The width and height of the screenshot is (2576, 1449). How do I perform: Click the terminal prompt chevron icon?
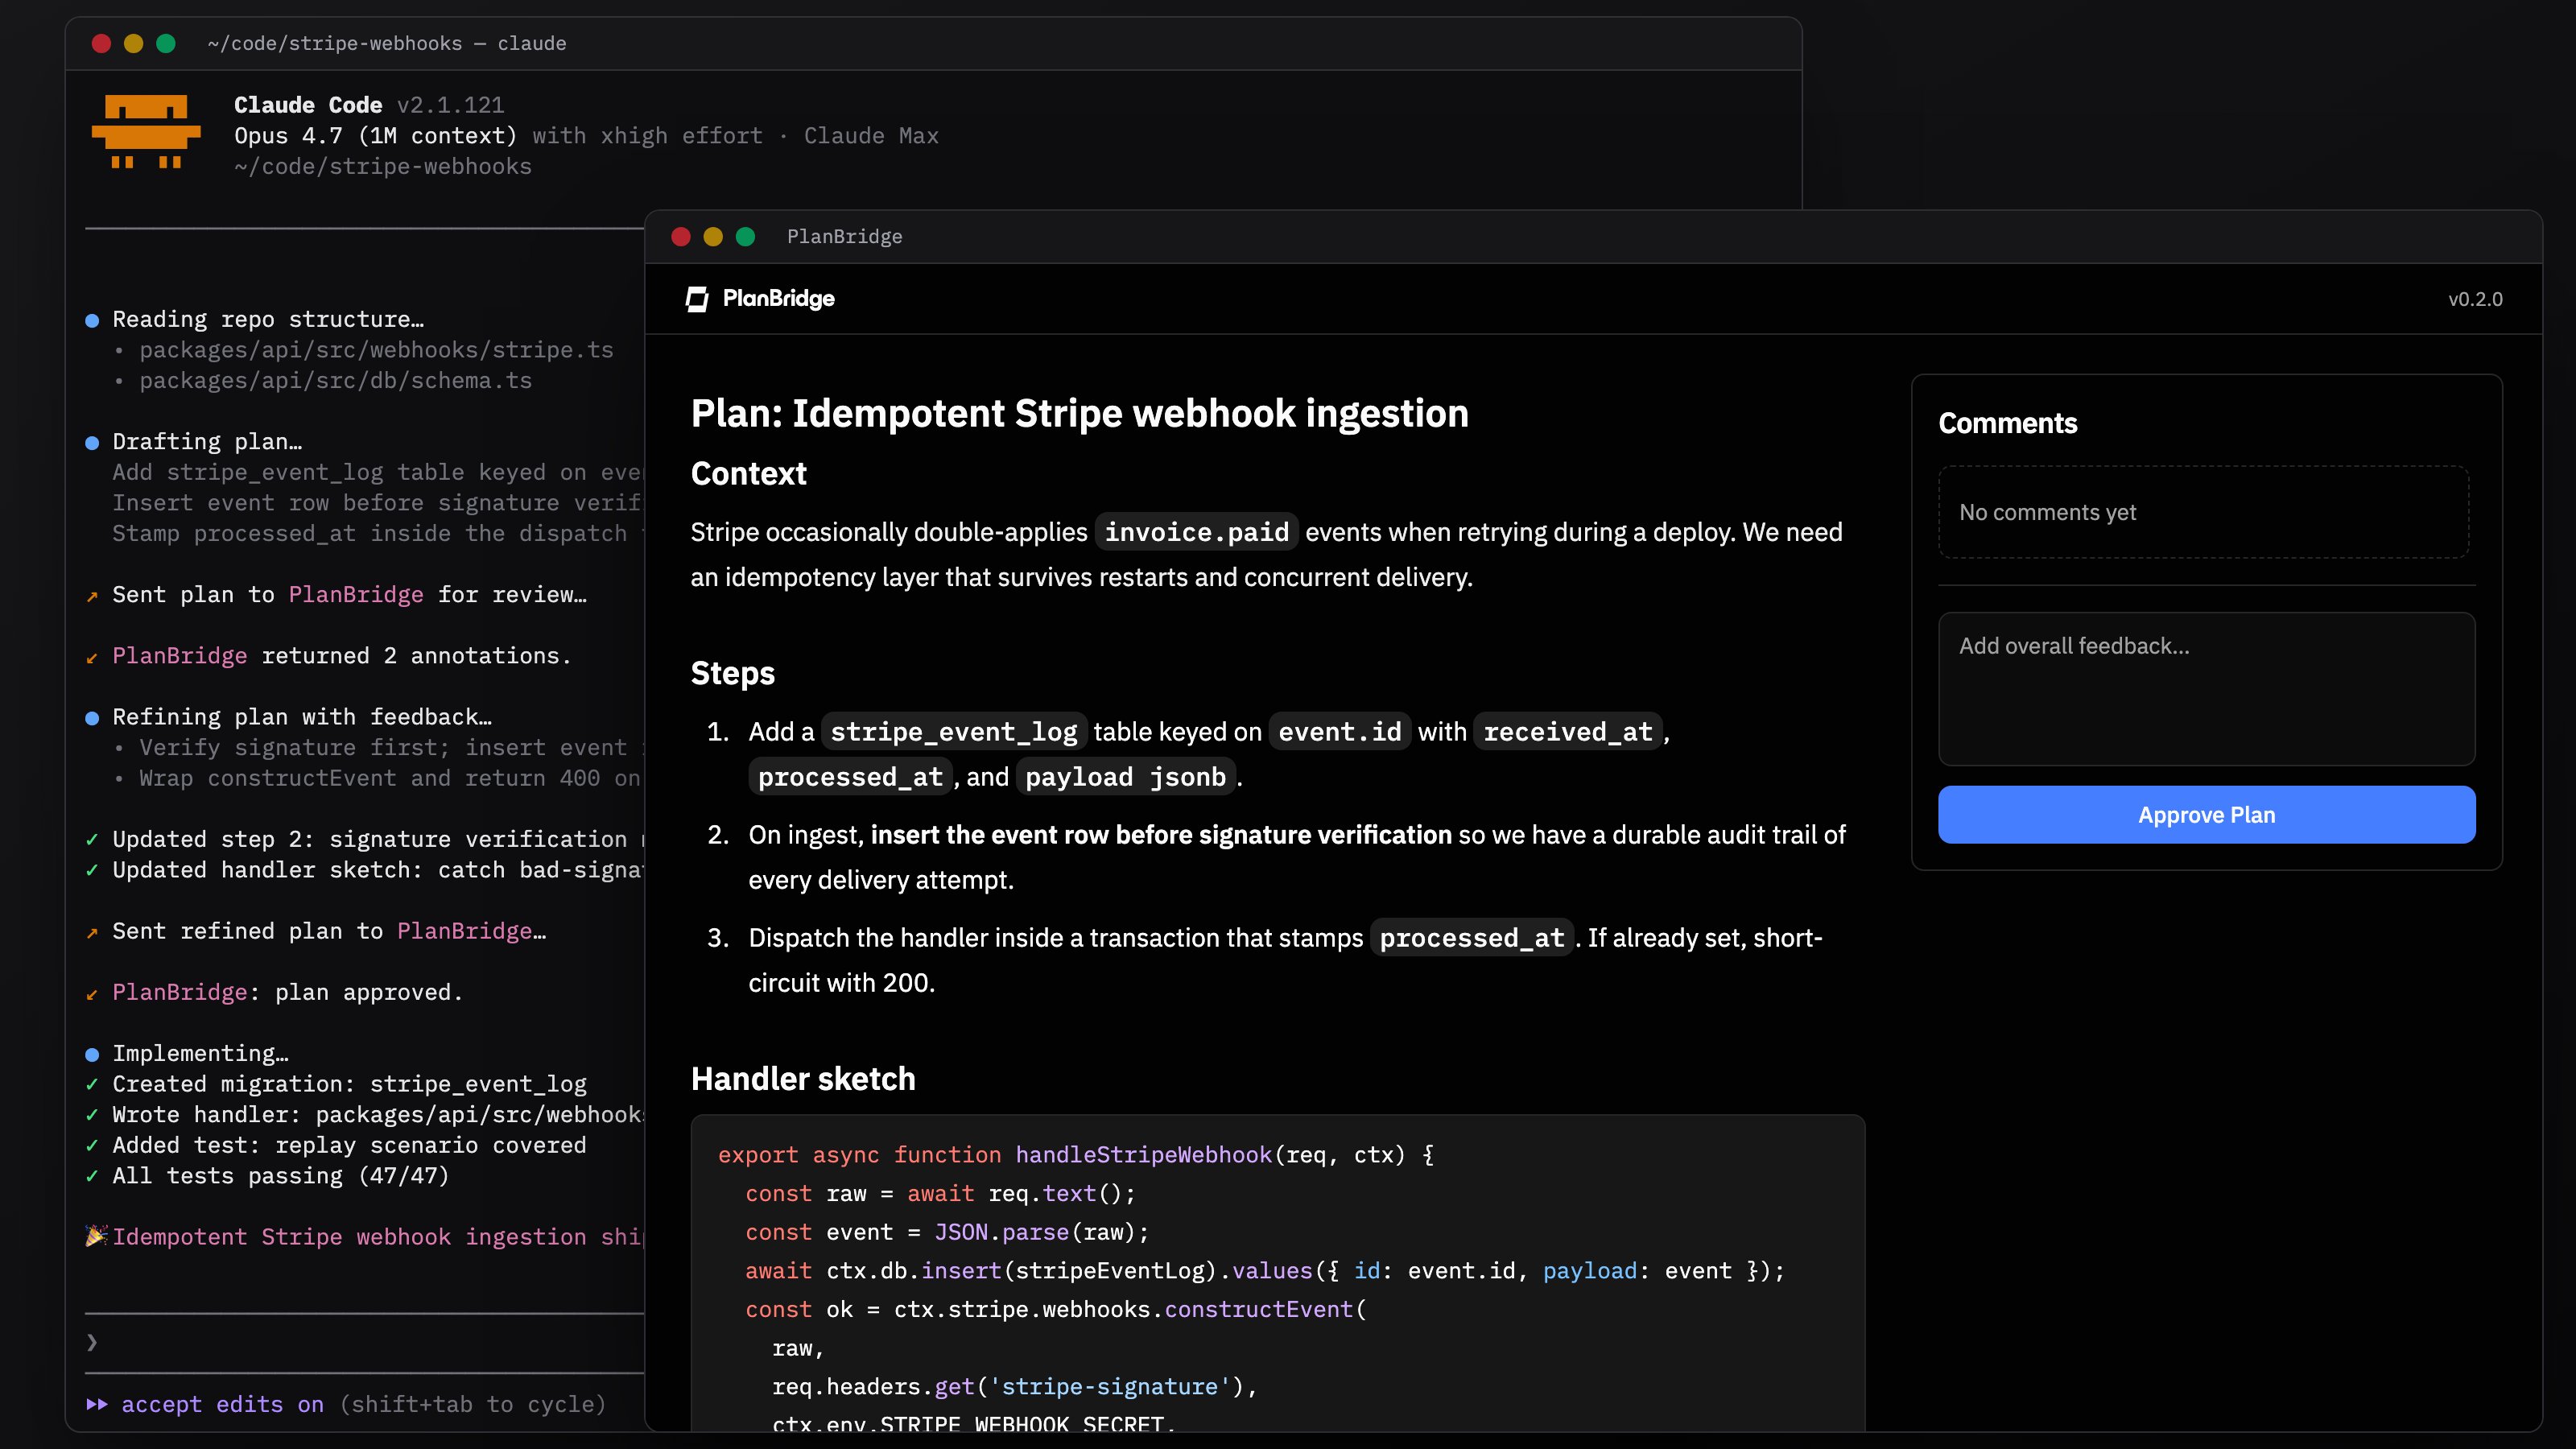point(92,1342)
